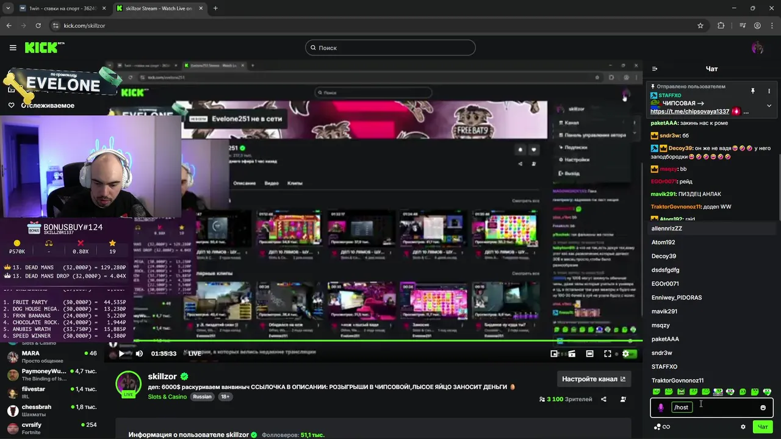Open mini player mode
The width and height of the screenshot is (781, 439).
click(x=554, y=354)
